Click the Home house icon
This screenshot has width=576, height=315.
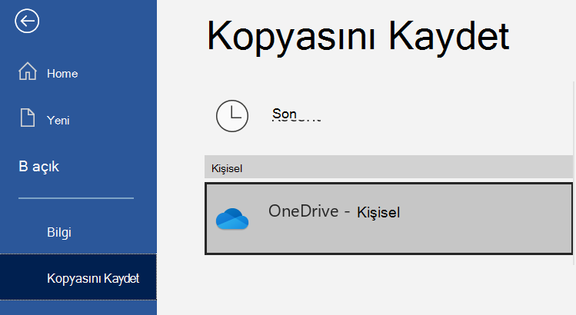[x=28, y=71]
